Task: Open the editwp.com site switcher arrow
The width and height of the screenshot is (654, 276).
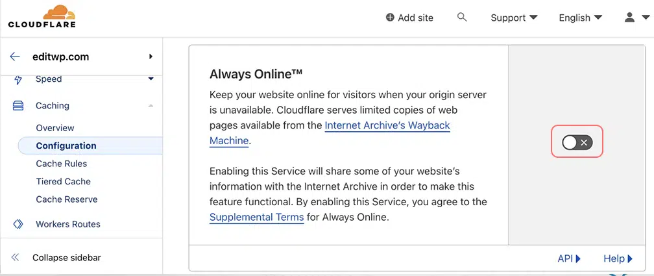Action: click(151, 56)
